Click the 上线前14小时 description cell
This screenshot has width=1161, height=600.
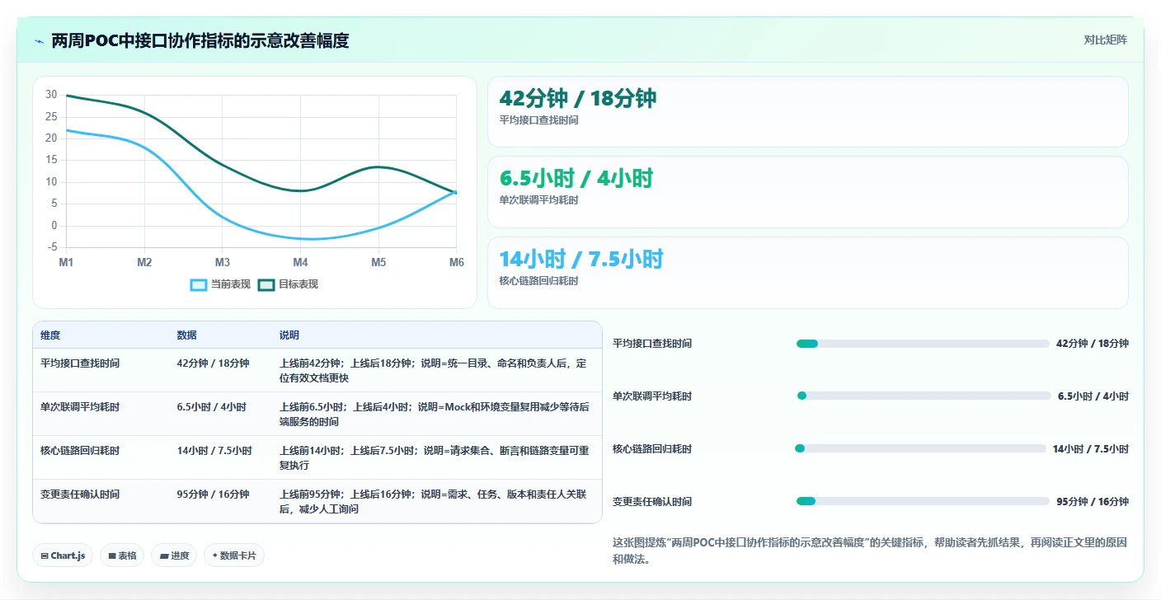(x=435, y=458)
